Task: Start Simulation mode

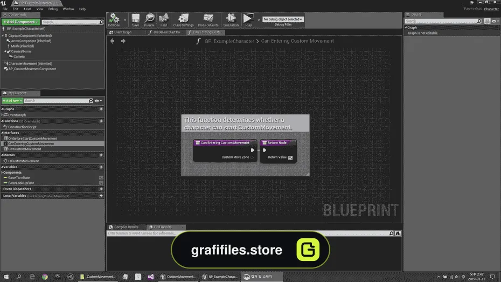Action: coord(231,20)
